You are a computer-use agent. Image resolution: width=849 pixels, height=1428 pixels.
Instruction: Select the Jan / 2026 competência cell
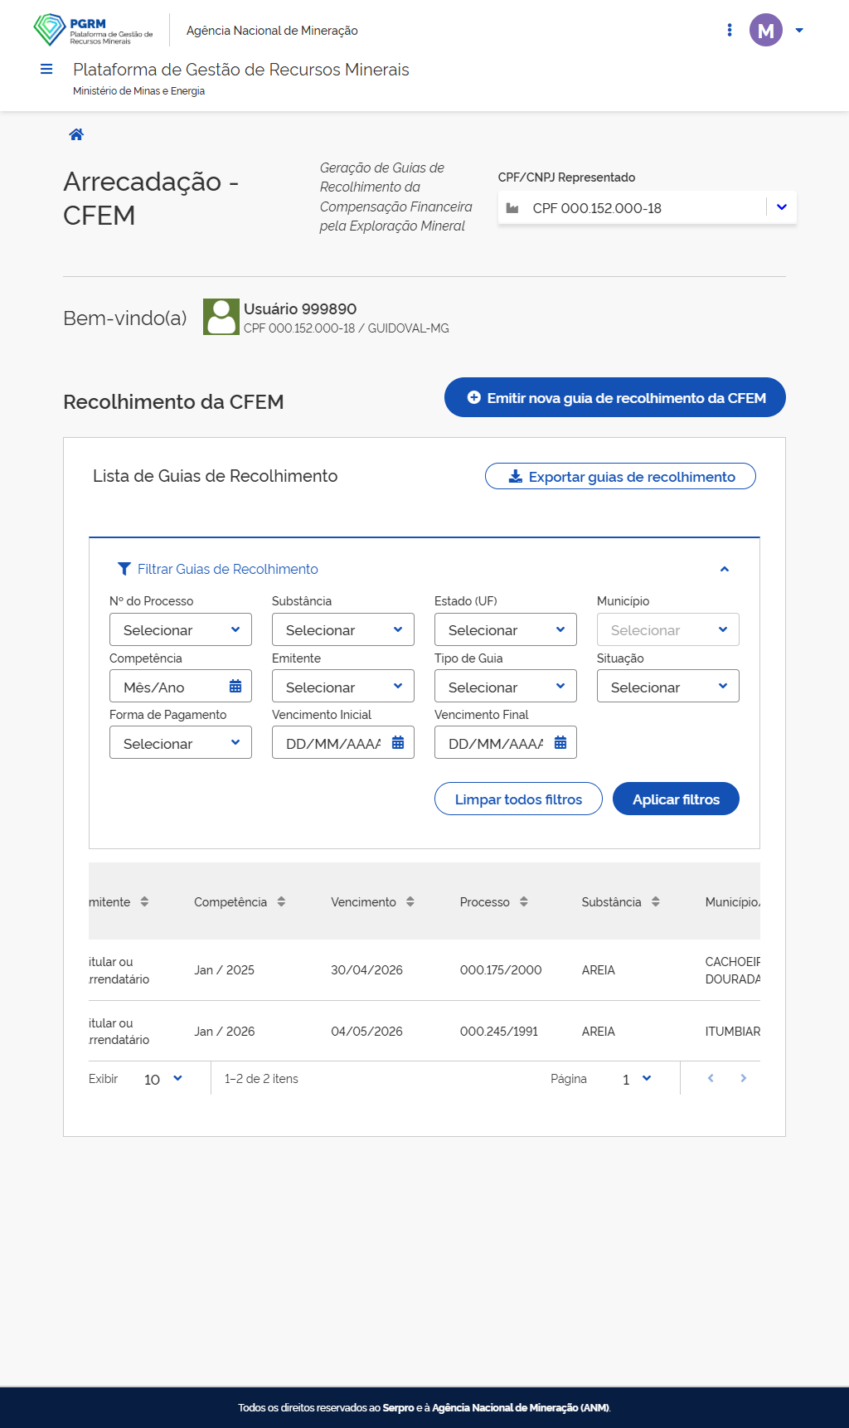pyautogui.click(x=224, y=1032)
